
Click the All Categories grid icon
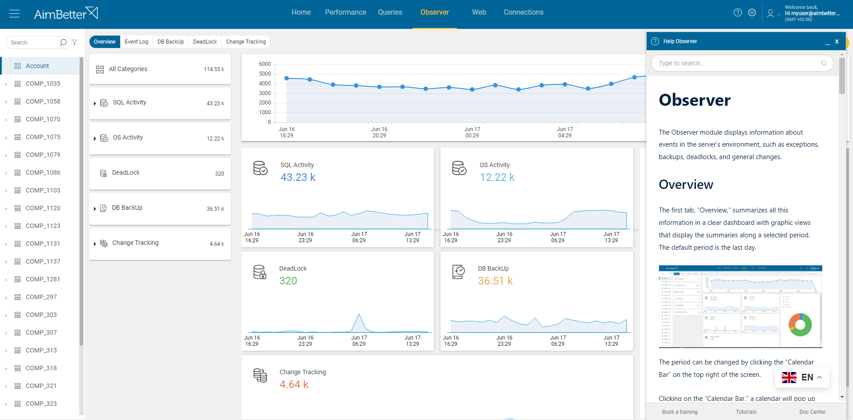point(100,69)
